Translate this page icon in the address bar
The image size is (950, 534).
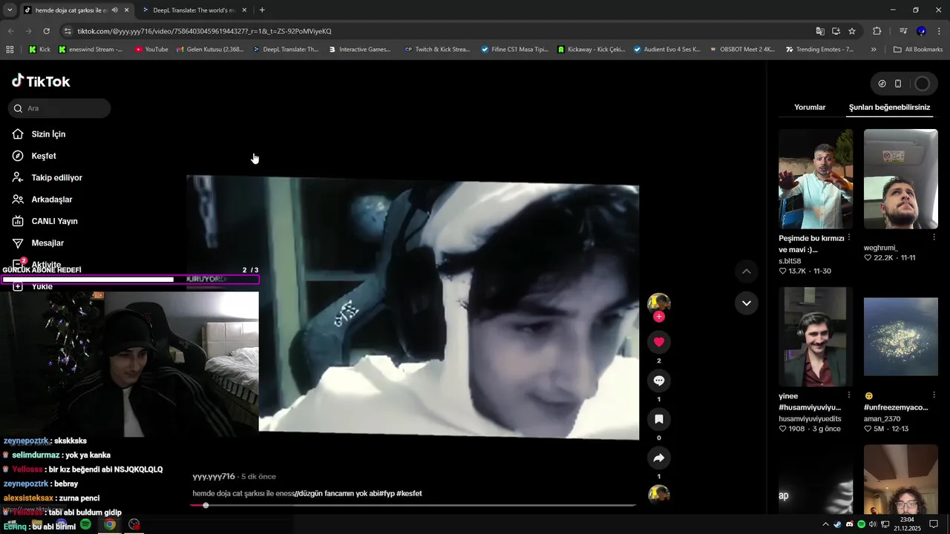[x=820, y=31]
